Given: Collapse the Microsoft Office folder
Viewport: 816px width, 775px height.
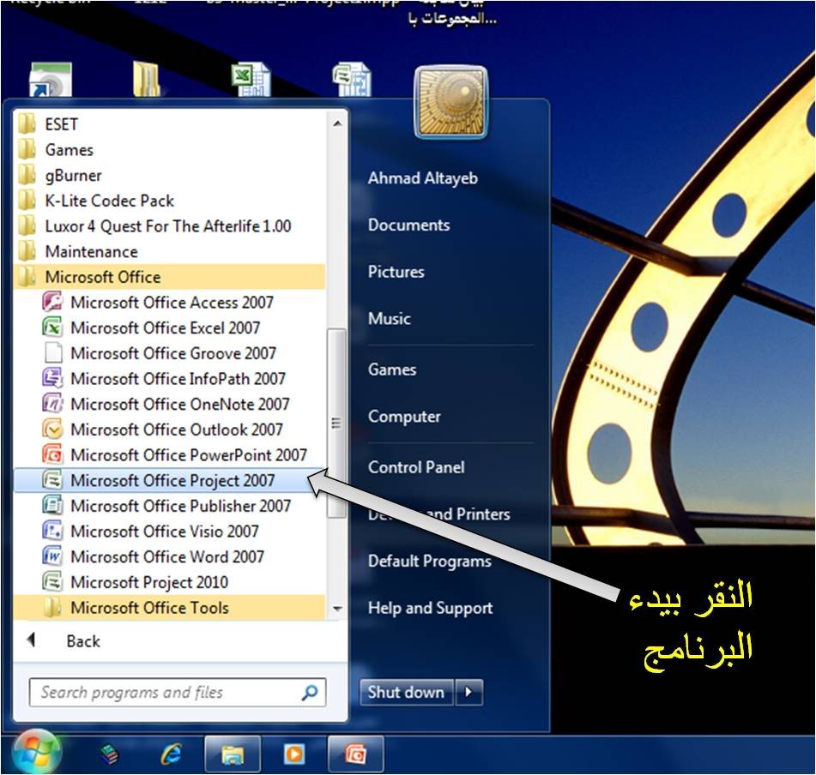Looking at the screenshot, I should [x=170, y=277].
